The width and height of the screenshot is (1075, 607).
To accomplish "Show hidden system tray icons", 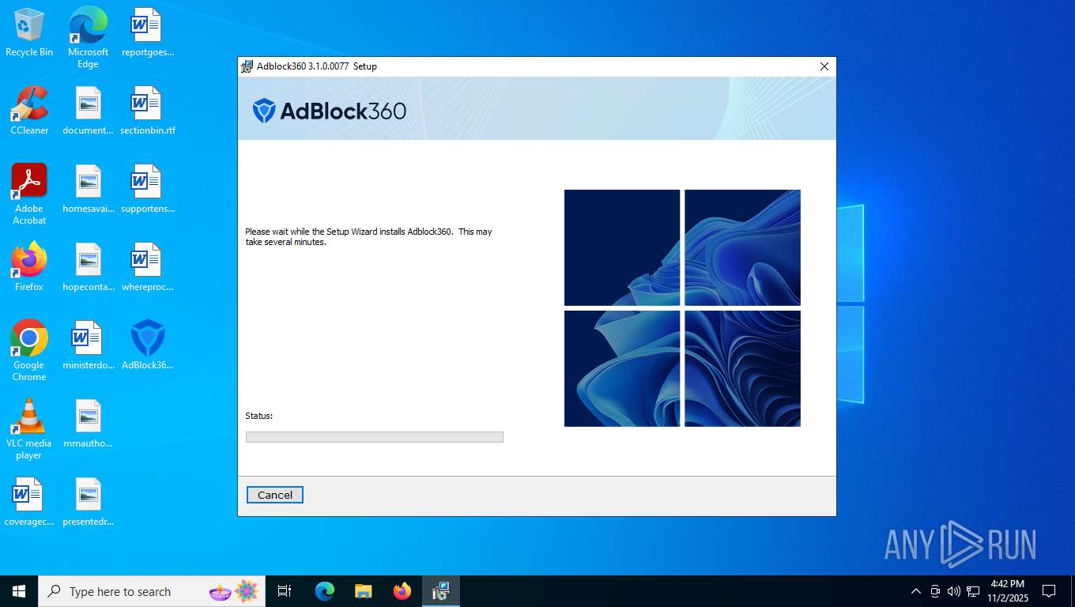I will click(x=916, y=591).
